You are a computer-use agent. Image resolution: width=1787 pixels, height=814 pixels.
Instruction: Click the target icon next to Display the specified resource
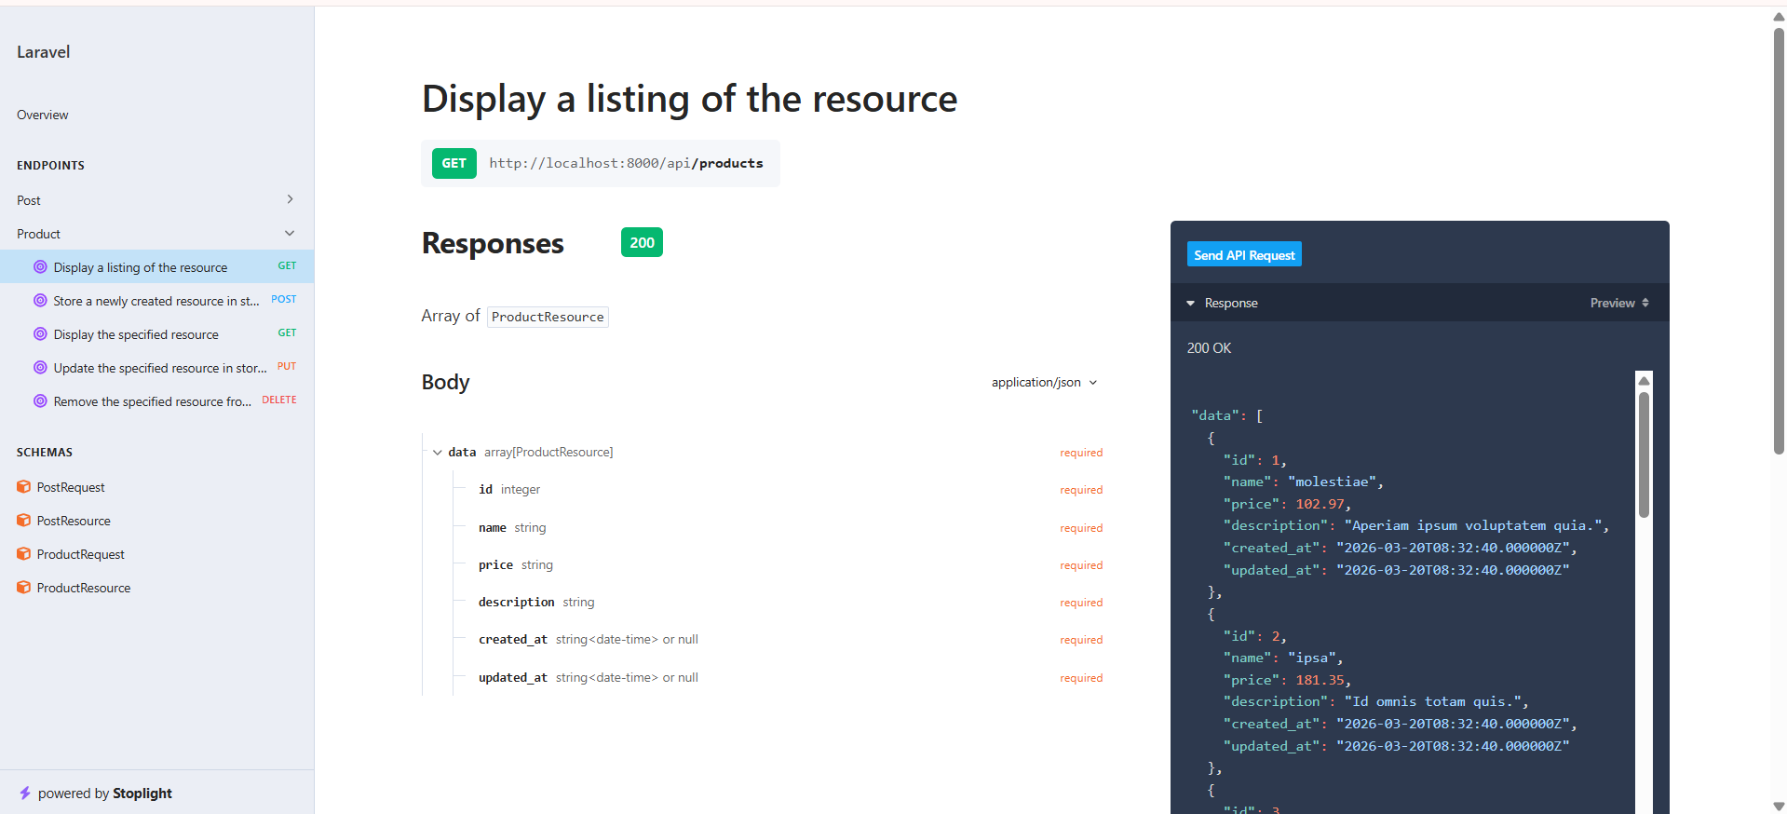click(40, 334)
